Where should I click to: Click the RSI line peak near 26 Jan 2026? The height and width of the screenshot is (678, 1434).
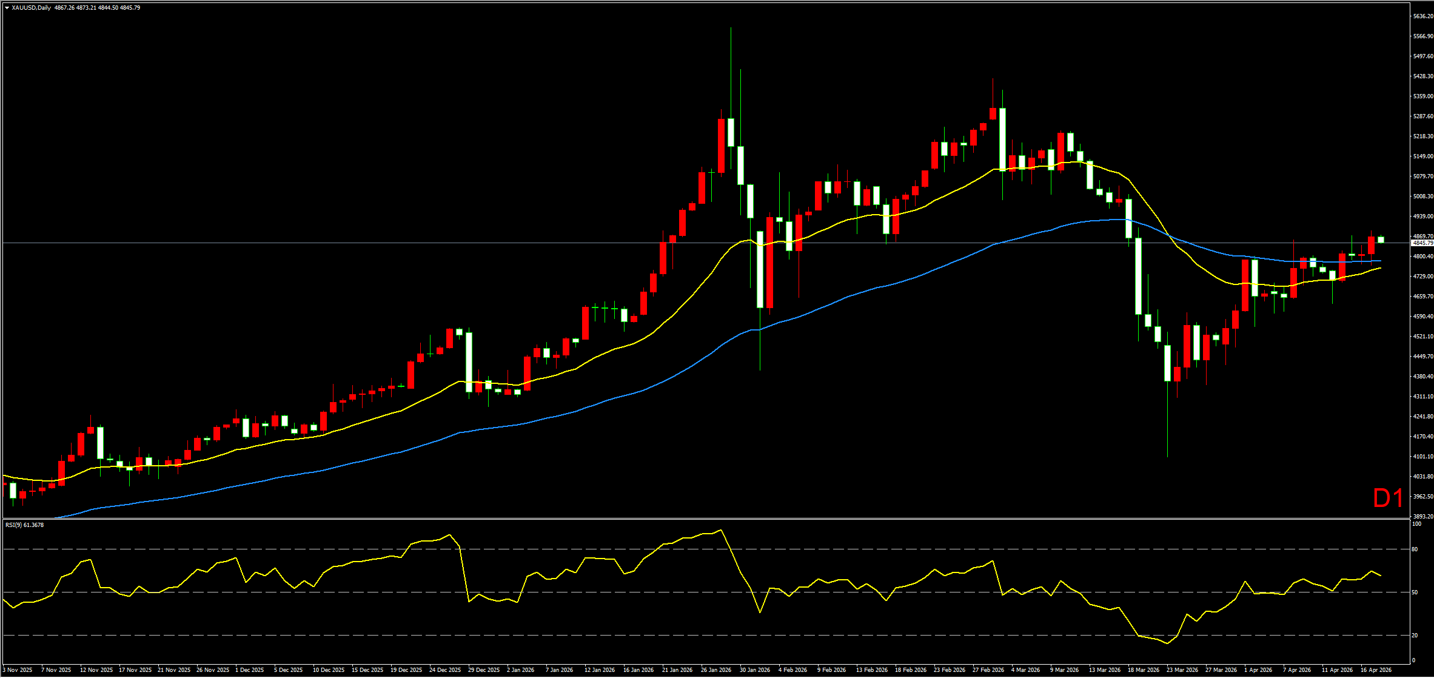[x=720, y=531]
